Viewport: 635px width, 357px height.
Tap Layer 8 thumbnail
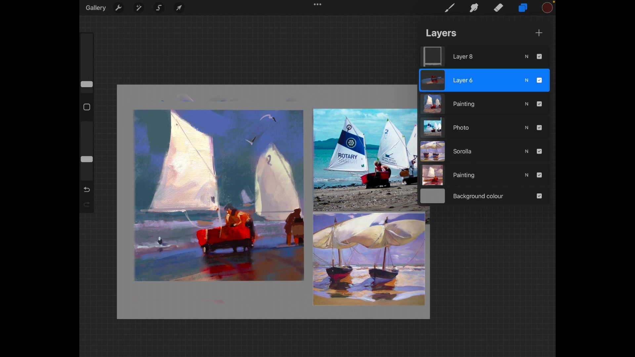point(432,57)
